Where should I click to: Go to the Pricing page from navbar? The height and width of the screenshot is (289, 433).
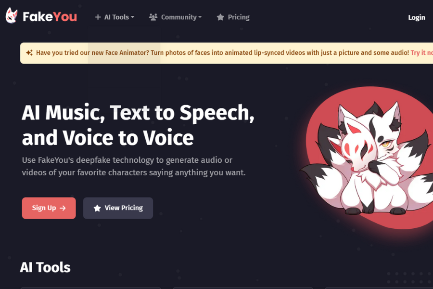[233, 17]
